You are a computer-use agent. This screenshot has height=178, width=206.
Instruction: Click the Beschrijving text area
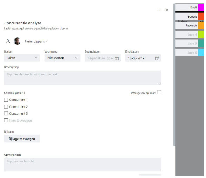[x=83, y=78]
